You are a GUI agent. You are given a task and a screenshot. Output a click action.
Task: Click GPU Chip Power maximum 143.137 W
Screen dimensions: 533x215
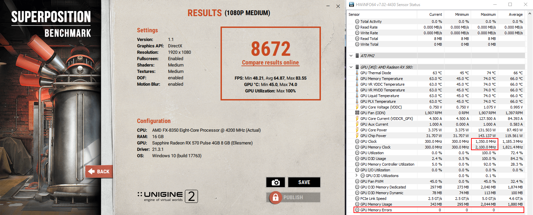tap(487, 136)
